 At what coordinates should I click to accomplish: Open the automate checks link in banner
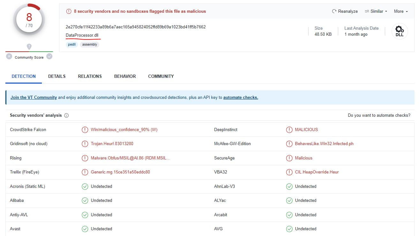click(x=240, y=98)
